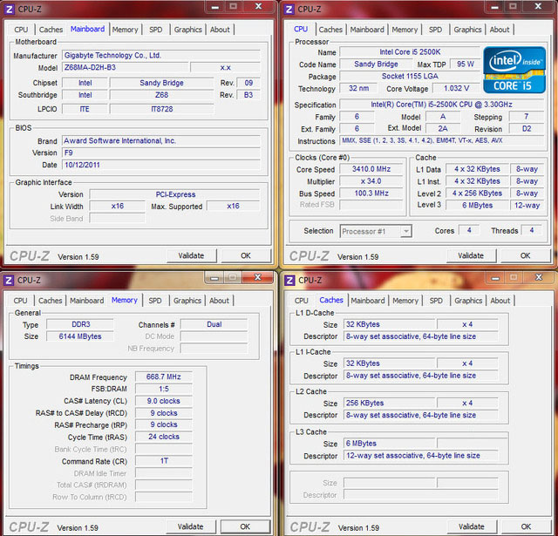
Task: Close the Memory CPU-Z window
Action: point(258,277)
